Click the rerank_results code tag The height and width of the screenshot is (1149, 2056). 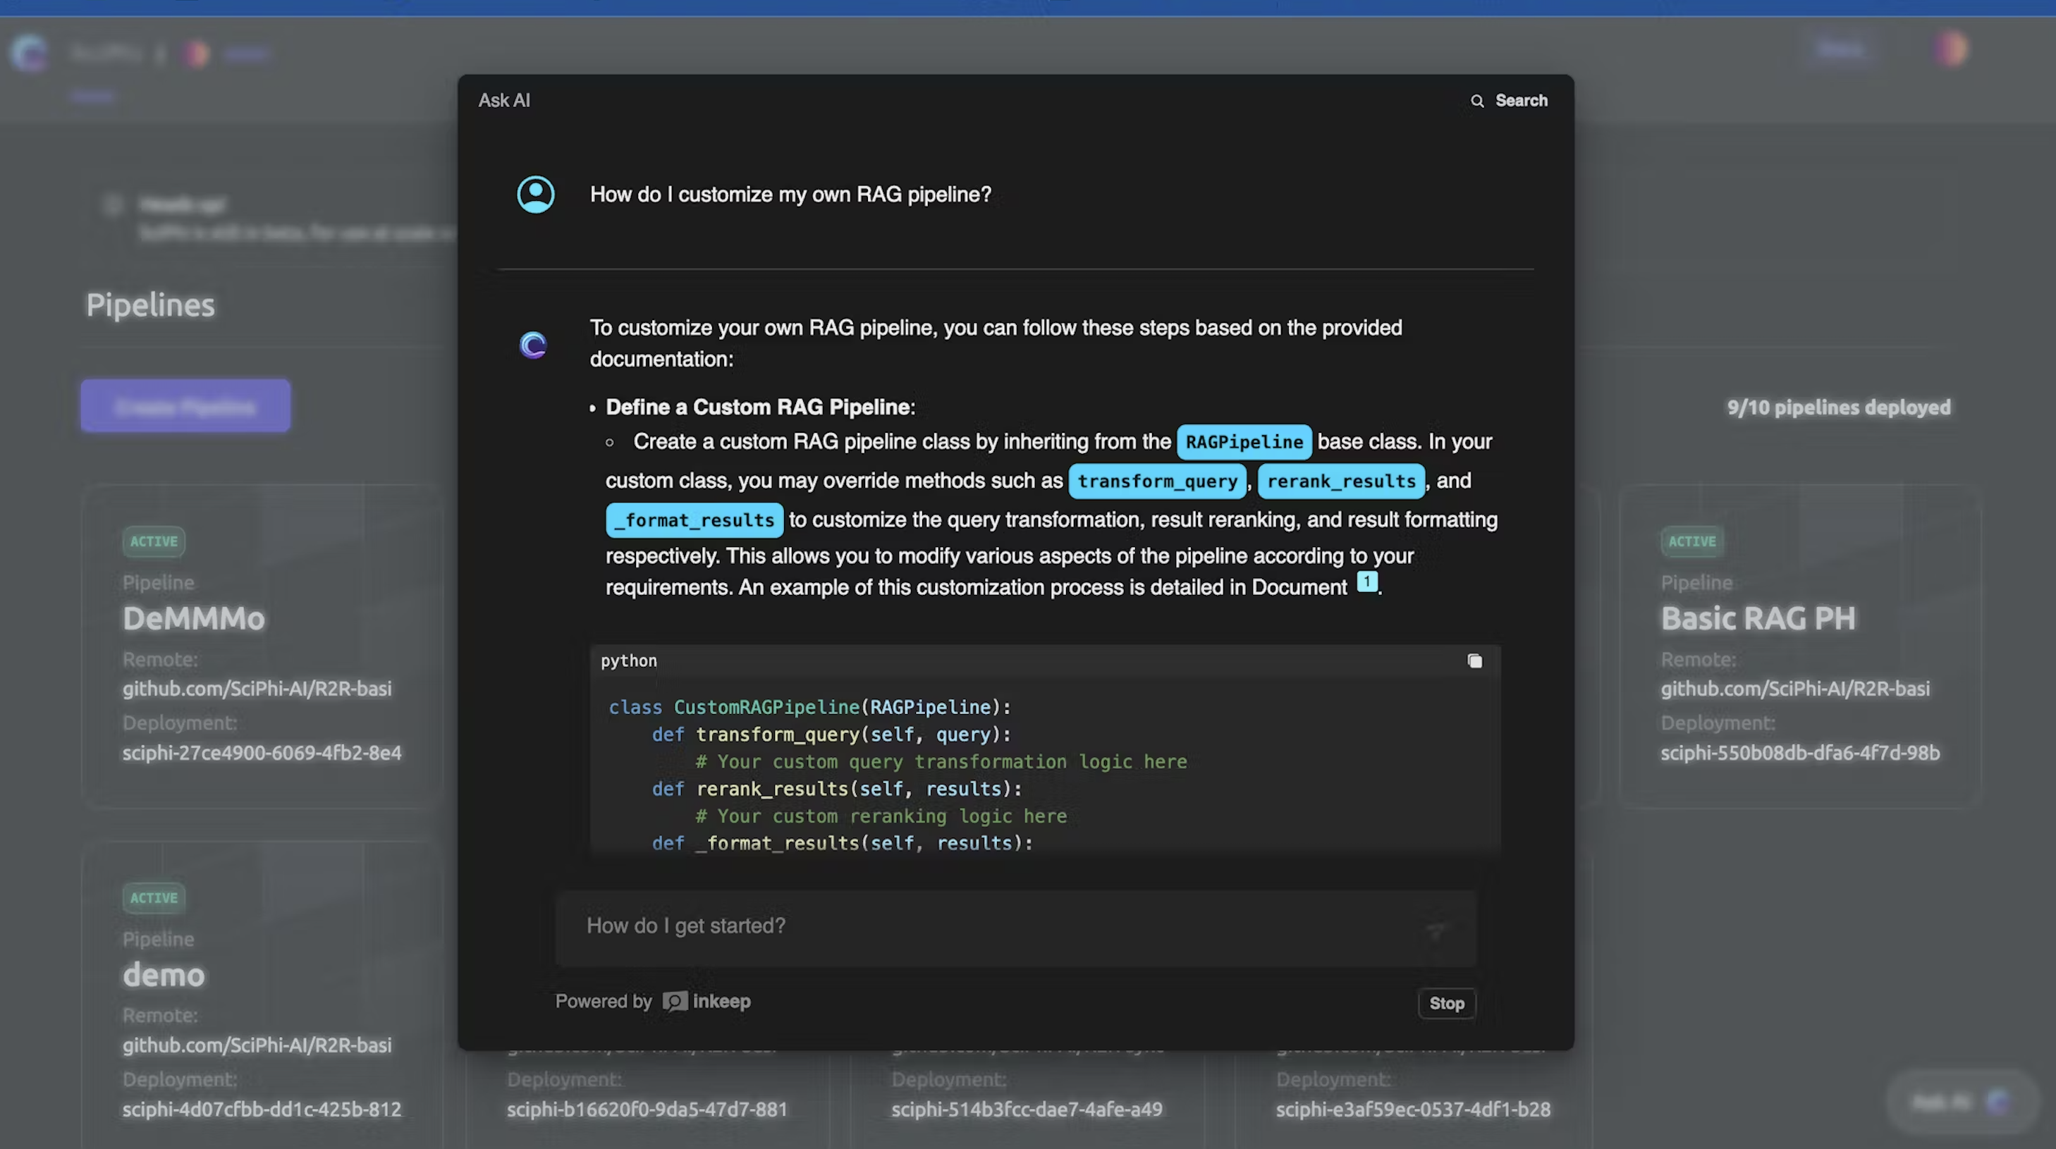(1340, 481)
